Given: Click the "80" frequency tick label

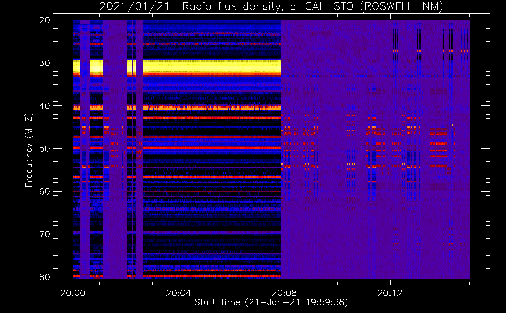Looking at the screenshot, I should (45, 277).
